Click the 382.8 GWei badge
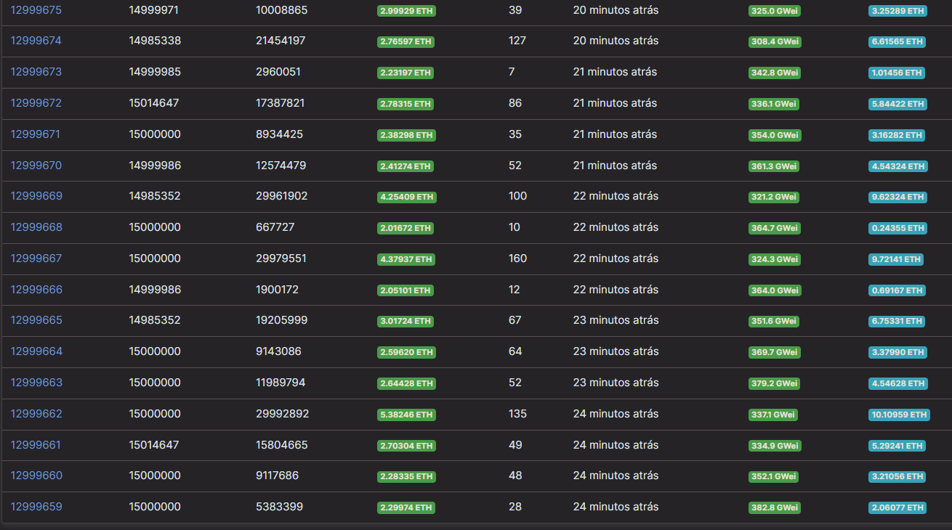 coord(775,507)
